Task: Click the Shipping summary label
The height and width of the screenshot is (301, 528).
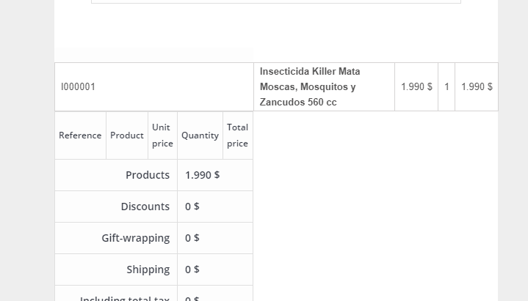Action: coord(148,270)
